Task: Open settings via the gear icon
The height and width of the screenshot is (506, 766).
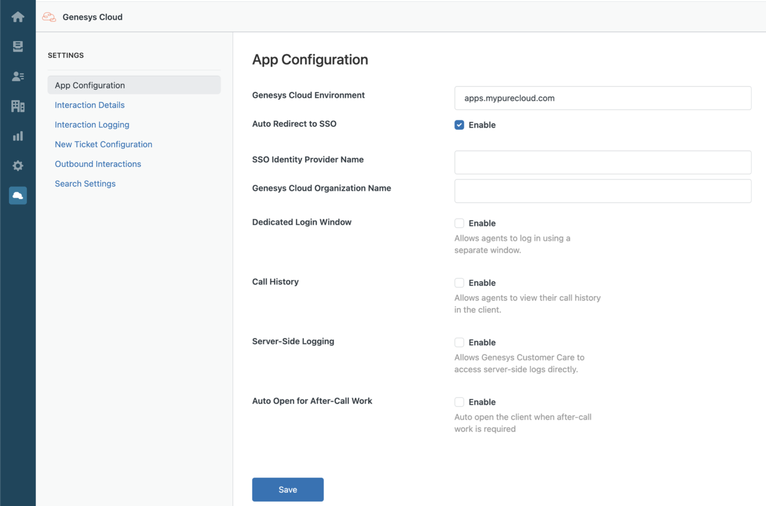Action: point(18,166)
